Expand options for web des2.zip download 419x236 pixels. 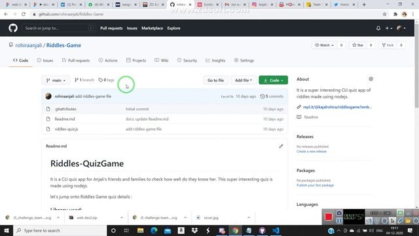pos(122,218)
